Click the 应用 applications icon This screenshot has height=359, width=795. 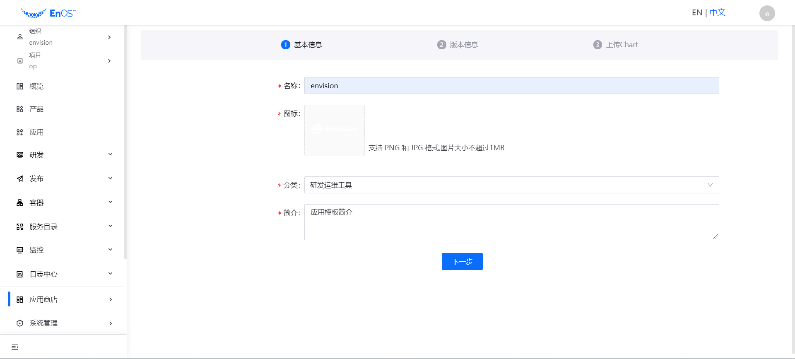[x=20, y=132]
